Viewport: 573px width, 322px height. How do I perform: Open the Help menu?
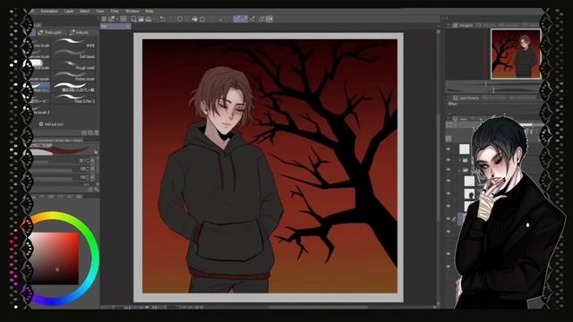pyautogui.click(x=150, y=11)
